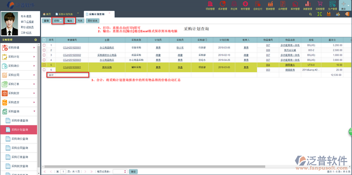Select 采购订单查询 in the sidebar

(x=19, y=157)
